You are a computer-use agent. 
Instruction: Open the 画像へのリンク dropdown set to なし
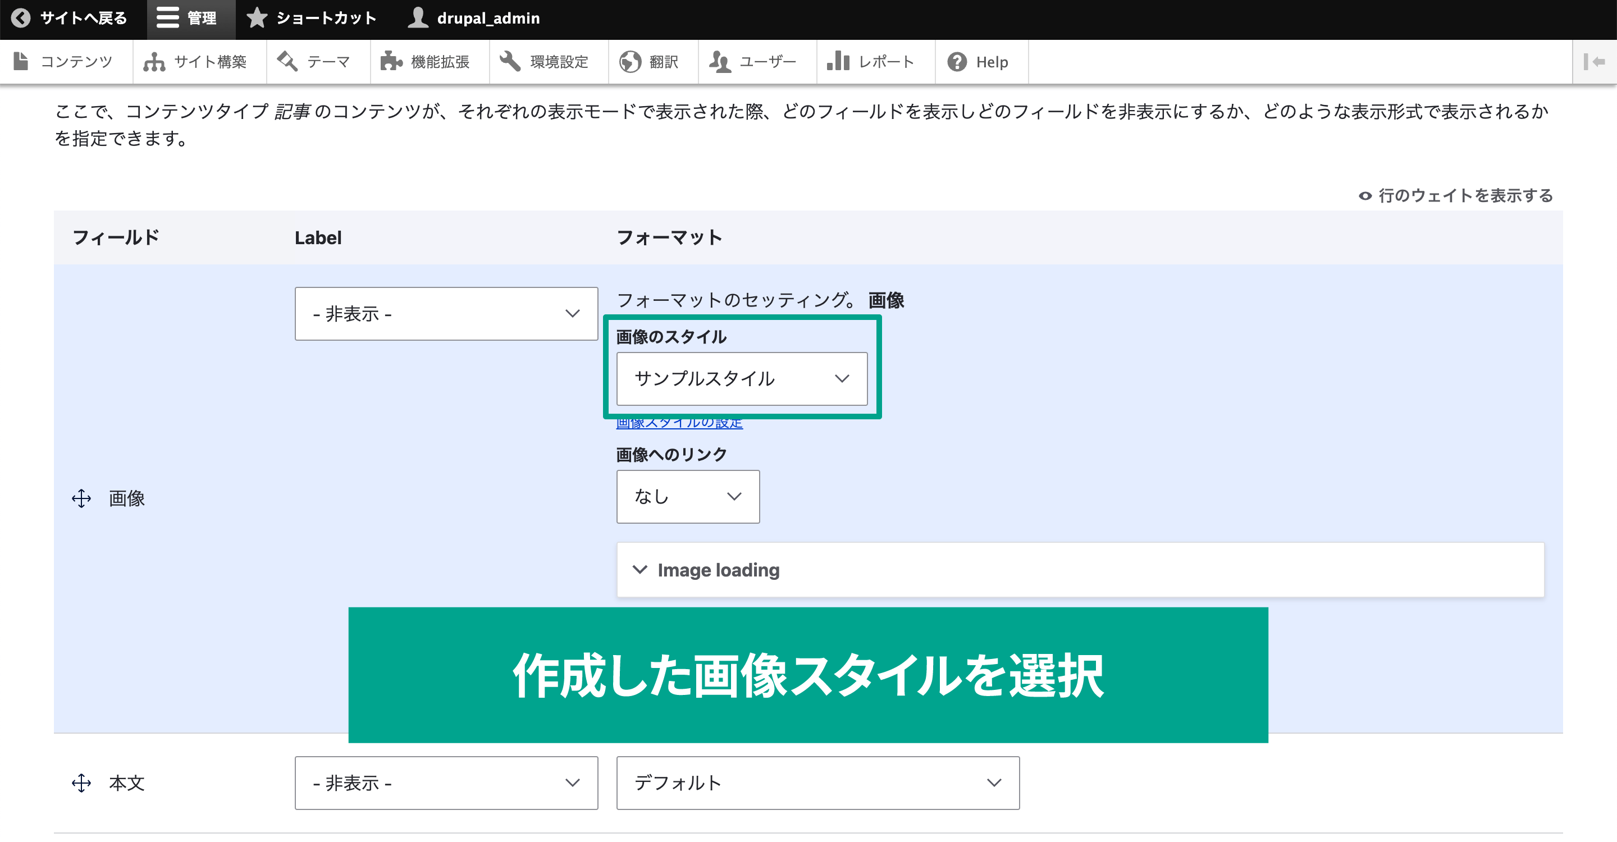pos(688,497)
